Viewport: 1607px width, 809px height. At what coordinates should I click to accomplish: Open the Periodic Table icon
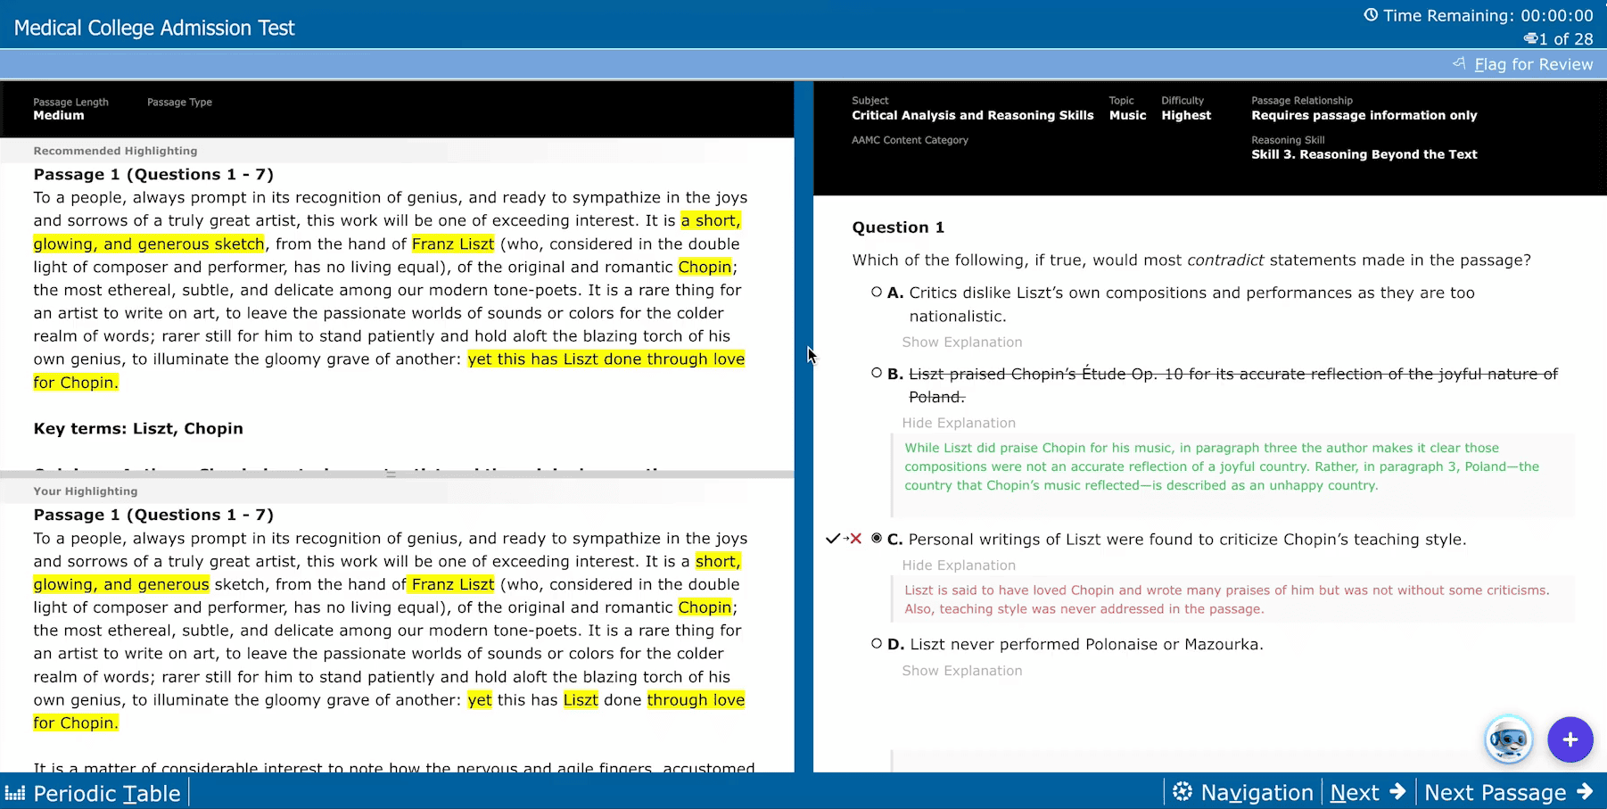(14, 792)
